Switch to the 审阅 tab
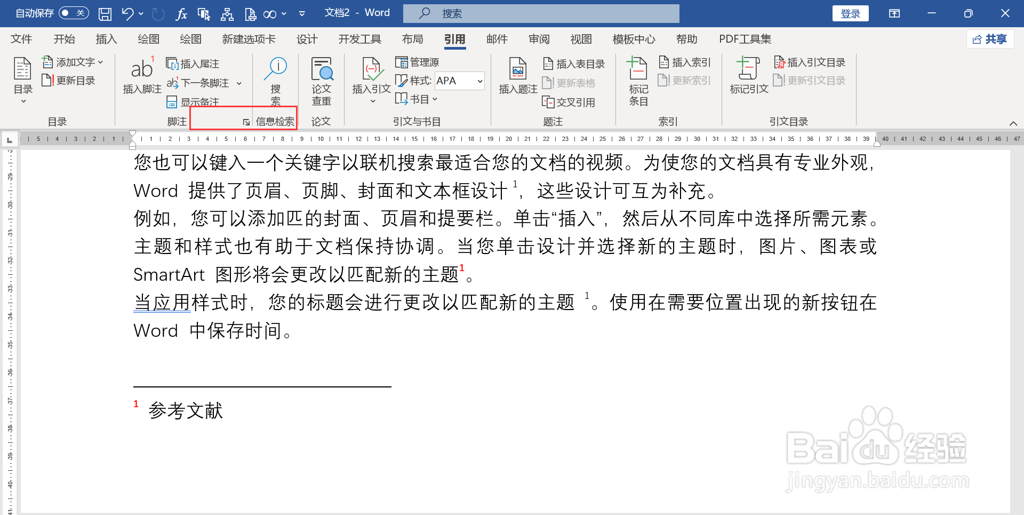Viewport: 1024px width, 515px height. (x=539, y=39)
